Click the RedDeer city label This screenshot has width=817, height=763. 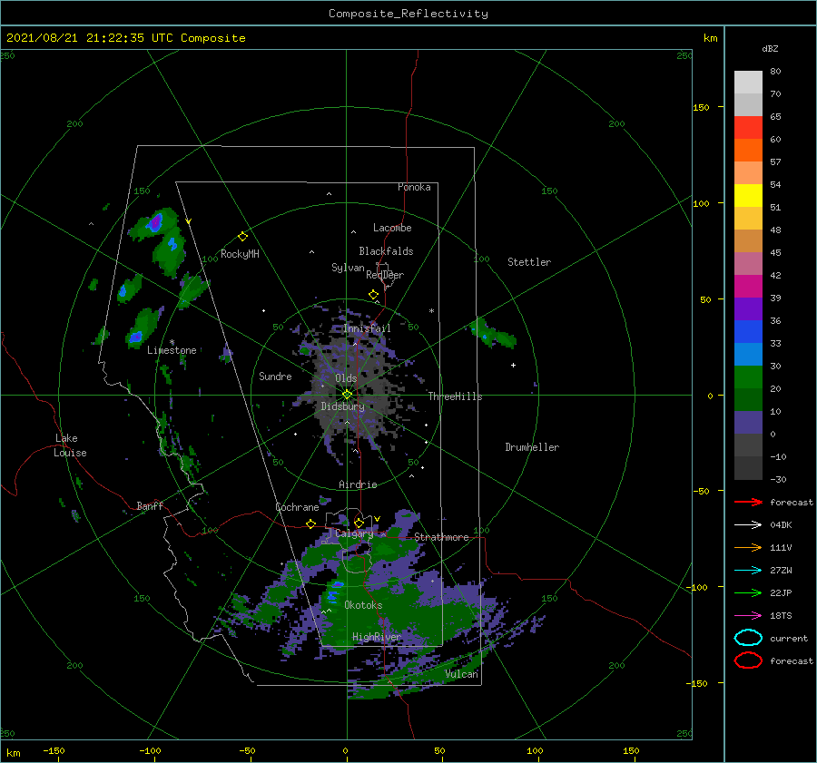click(x=385, y=275)
